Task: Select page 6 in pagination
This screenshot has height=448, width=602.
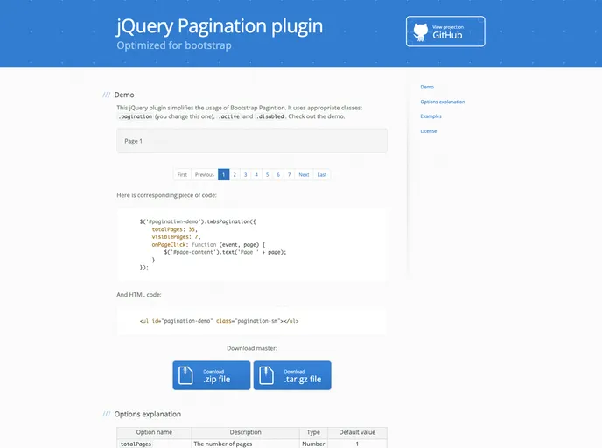Action: 278,175
